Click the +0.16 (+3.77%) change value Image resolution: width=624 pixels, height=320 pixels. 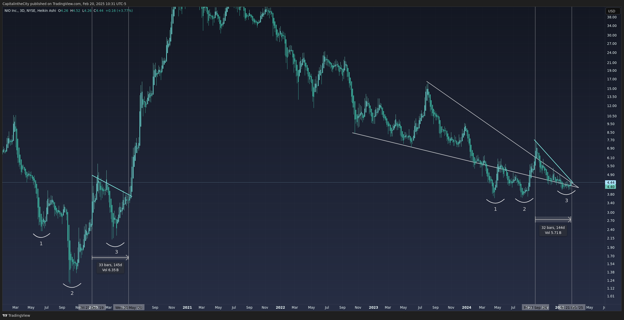tap(119, 11)
